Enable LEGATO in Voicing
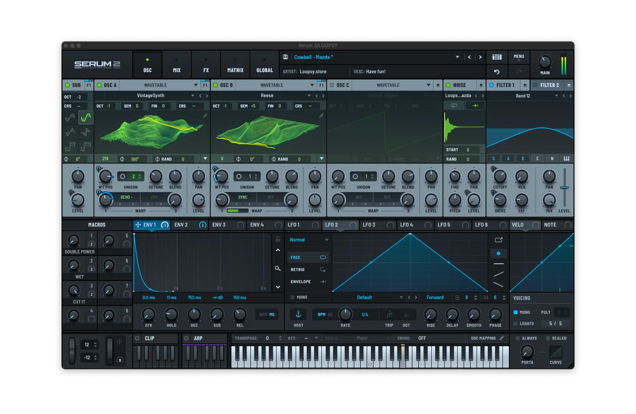636x414 pixels. click(516, 324)
